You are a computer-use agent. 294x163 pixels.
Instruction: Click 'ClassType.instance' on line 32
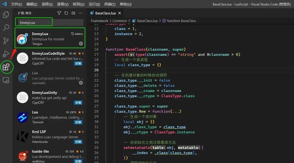click(174, 132)
